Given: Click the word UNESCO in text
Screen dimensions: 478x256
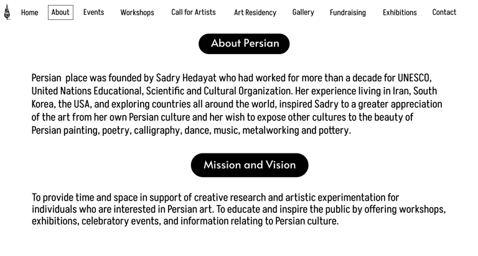Looking at the screenshot, I should pos(414,78).
